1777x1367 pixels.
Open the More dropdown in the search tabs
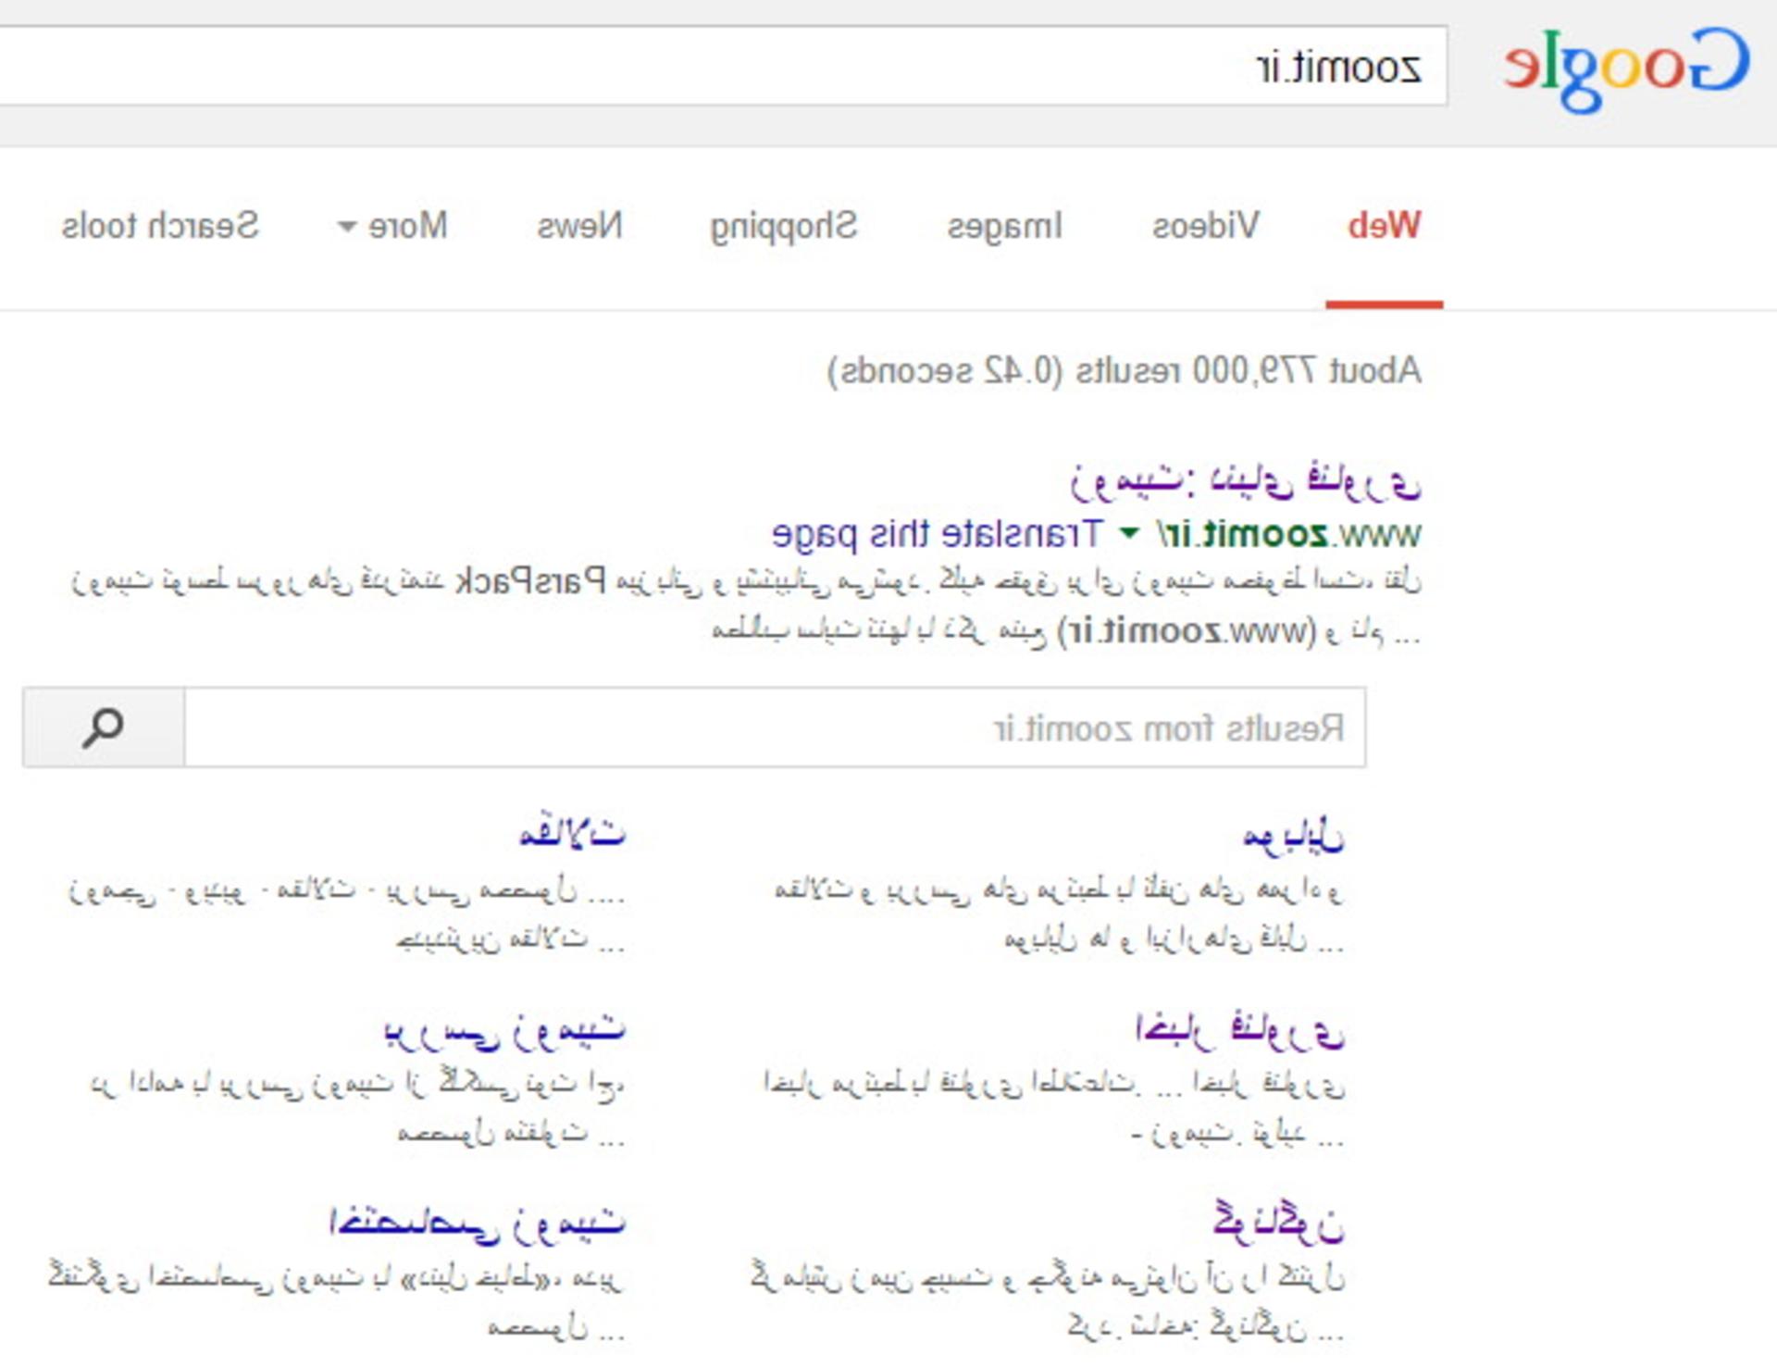(392, 226)
